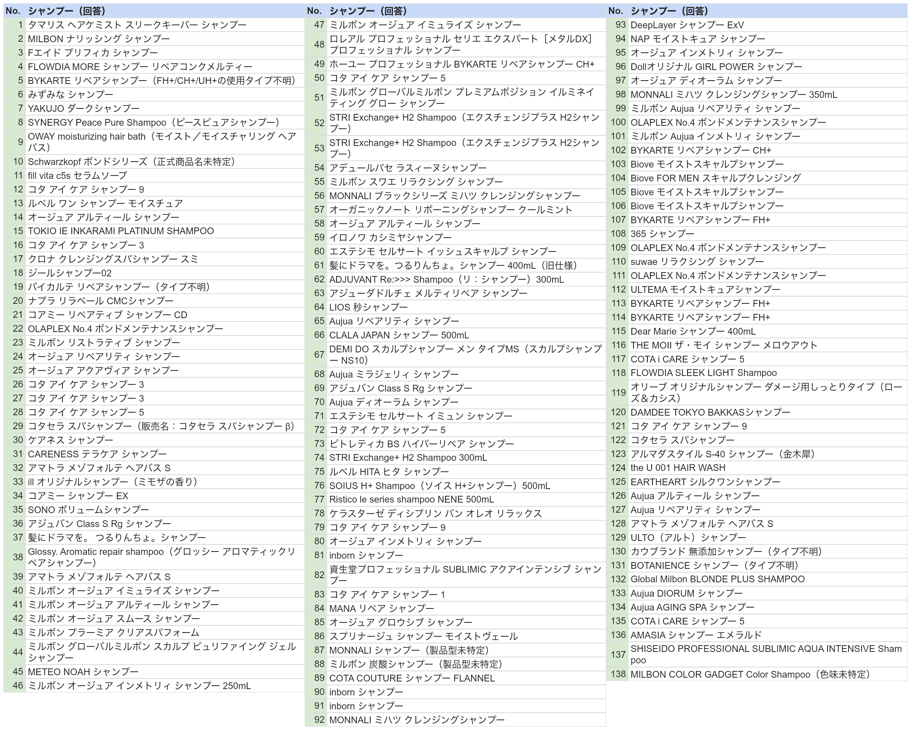Click 'Global Milbon BLONDE PLUS SHAMPOO' cell
This screenshot has height=730, width=911.
(768, 579)
